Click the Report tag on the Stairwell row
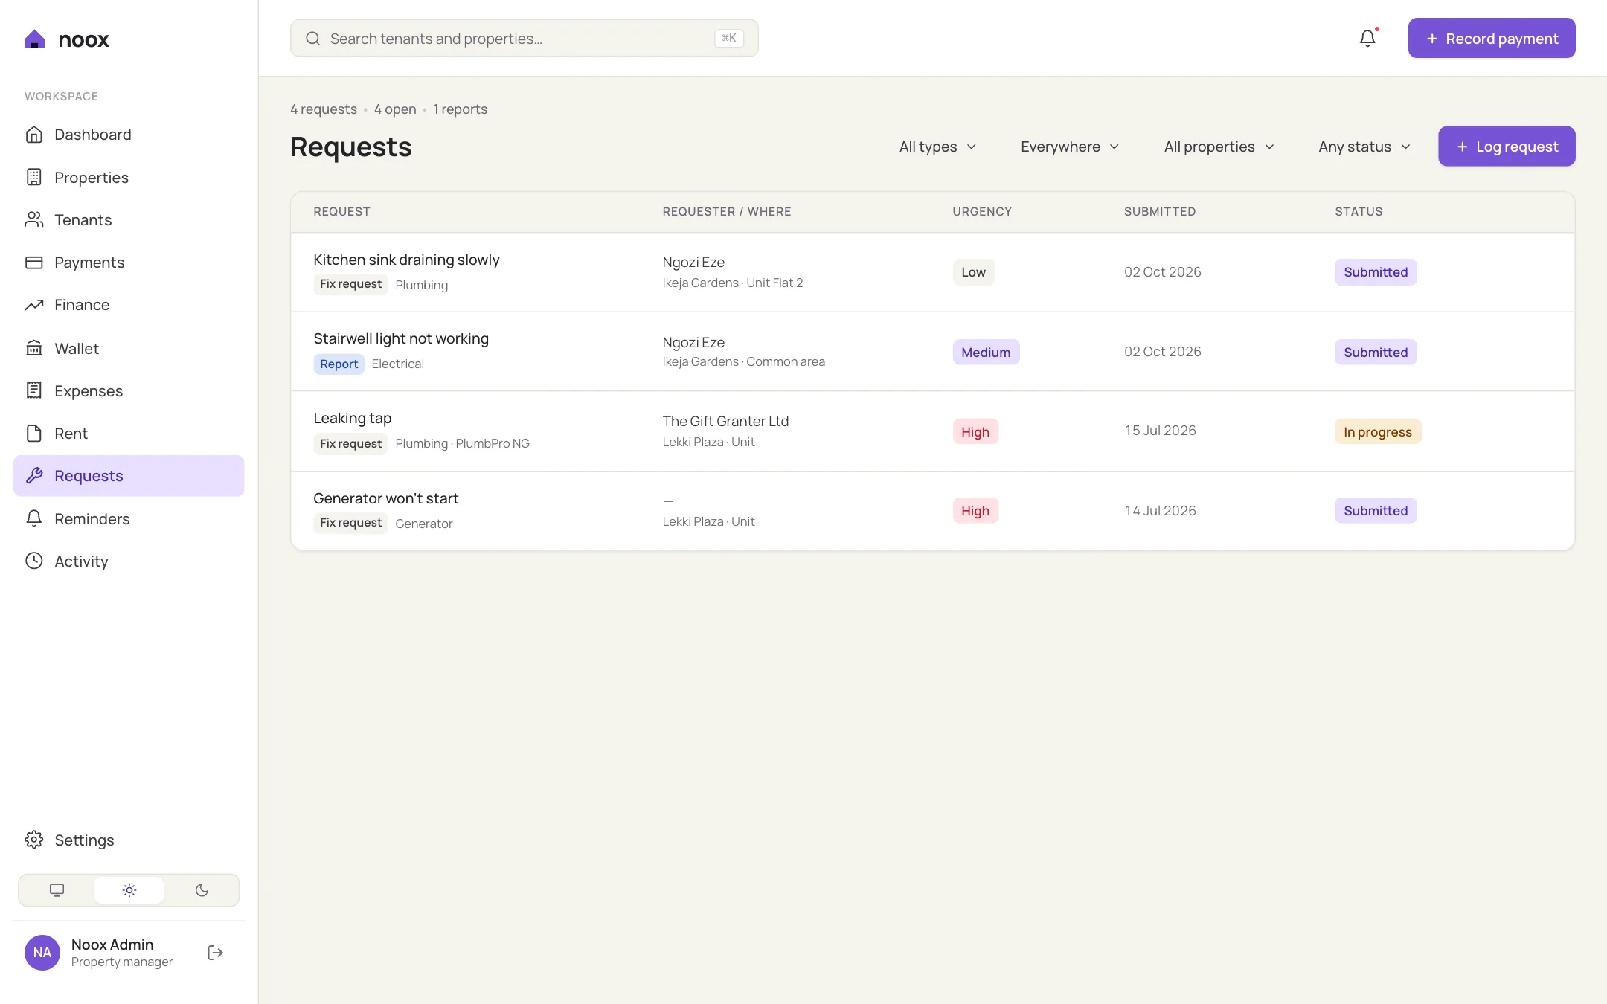The image size is (1607, 1004). coord(339,364)
